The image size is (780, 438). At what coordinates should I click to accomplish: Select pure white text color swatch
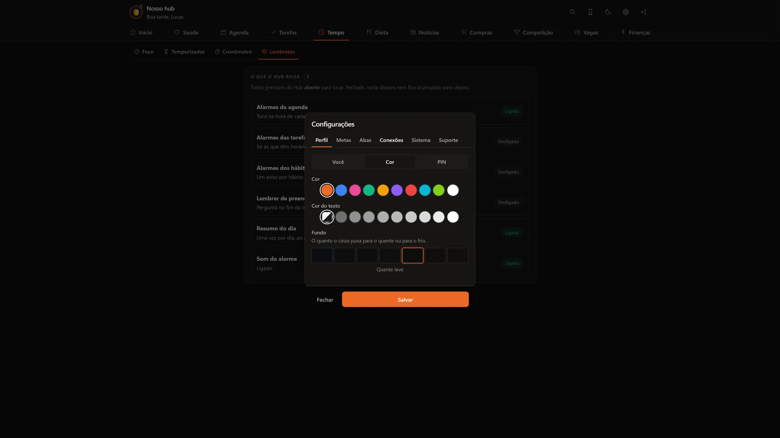453,217
